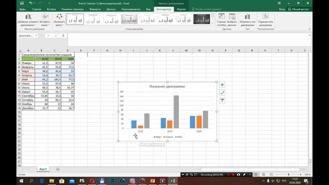Click the Март legend entry in chart

[158, 137]
